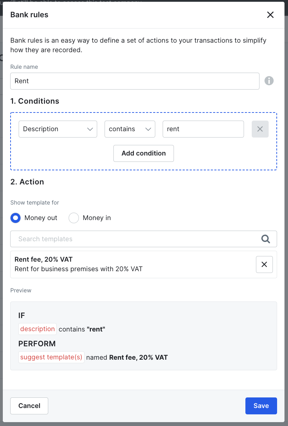Click the info icon beside Rule name
The image size is (288, 426).
[x=269, y=81]
